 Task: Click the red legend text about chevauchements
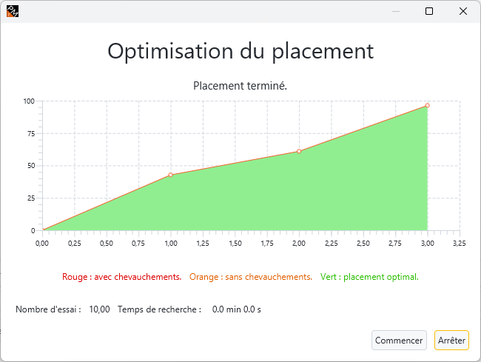[x=121, y=277]
